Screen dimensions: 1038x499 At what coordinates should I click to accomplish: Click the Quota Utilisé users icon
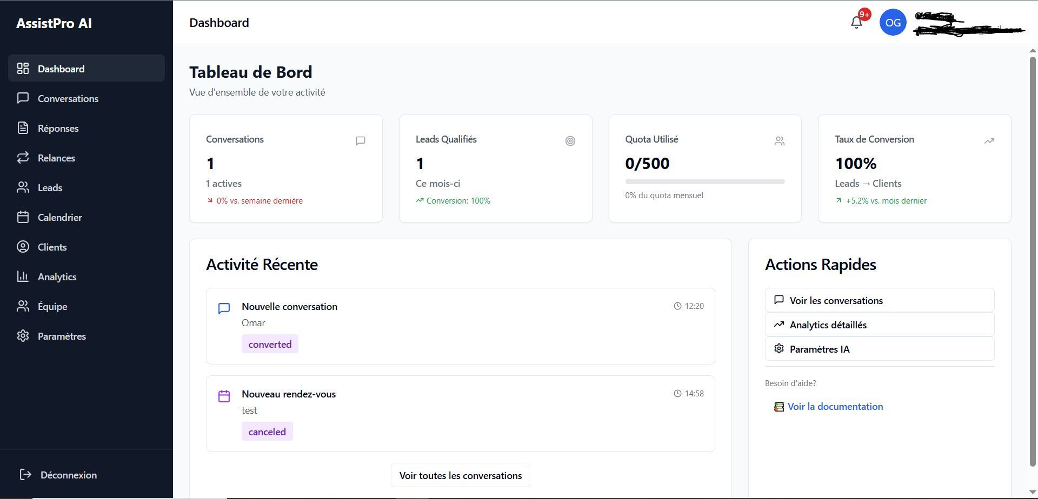coord(779,141)
